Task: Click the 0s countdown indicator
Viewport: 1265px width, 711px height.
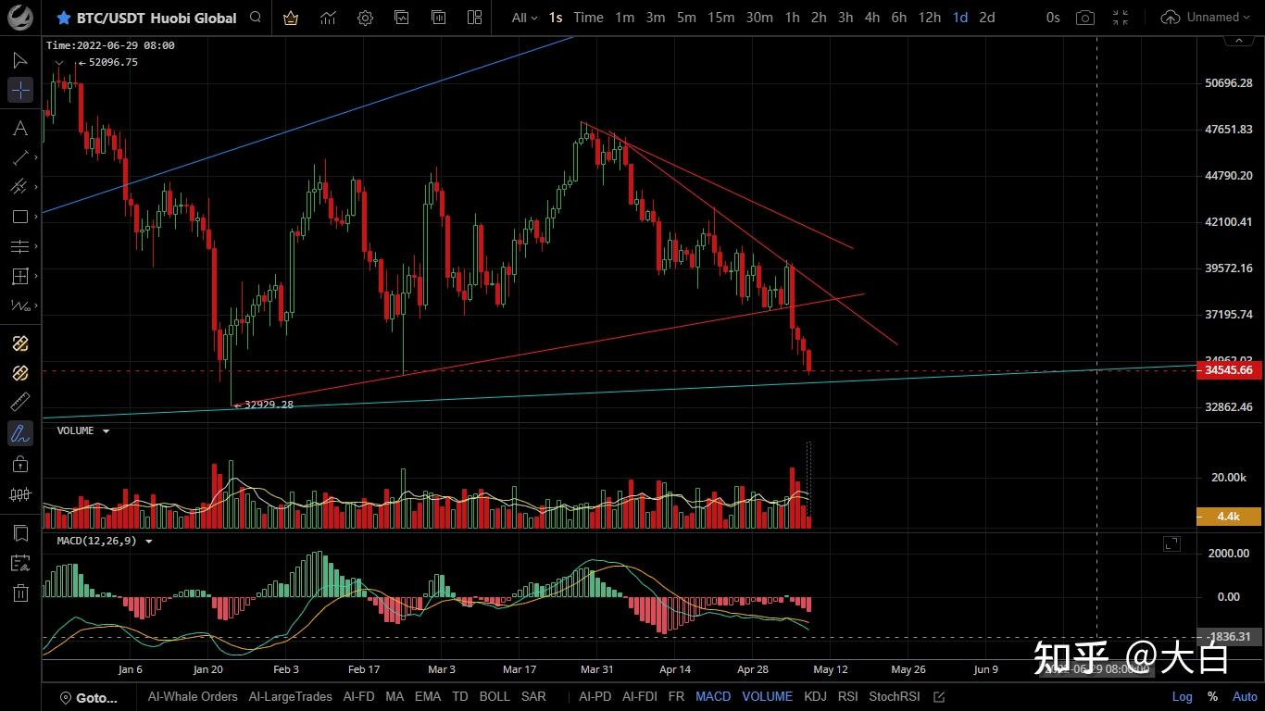Action: (1053, 18)
